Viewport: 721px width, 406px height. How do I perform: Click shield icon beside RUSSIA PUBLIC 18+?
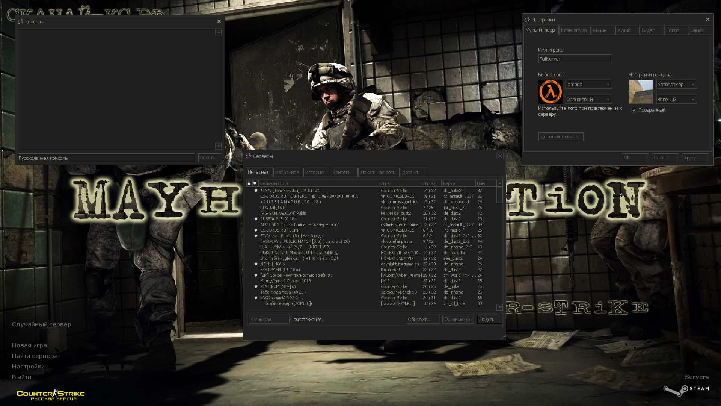tap(256, 219)
